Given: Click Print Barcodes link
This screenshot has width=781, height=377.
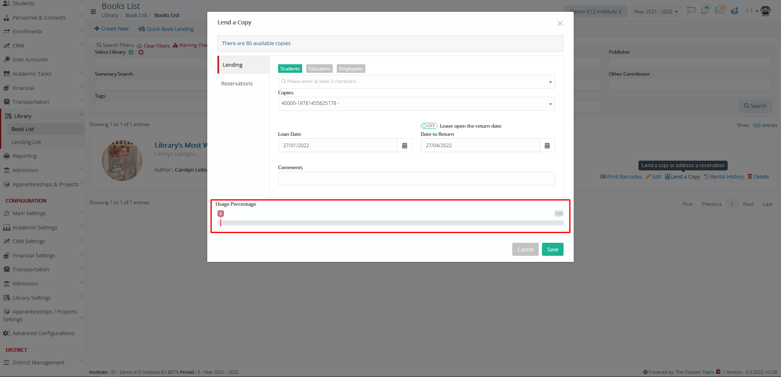Looking at the screenshot, I should coord(621,177).
